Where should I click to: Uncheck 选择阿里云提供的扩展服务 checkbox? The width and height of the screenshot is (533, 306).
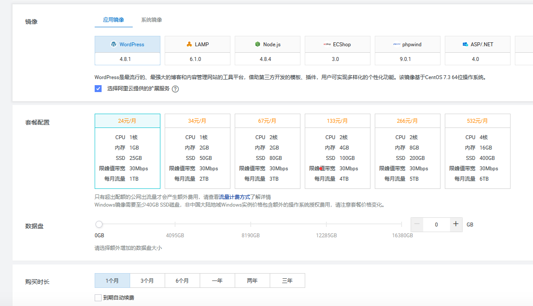98,89
